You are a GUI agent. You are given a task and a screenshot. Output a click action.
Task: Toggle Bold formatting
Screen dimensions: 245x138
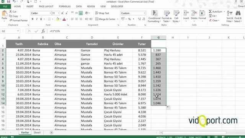[33, 19]
